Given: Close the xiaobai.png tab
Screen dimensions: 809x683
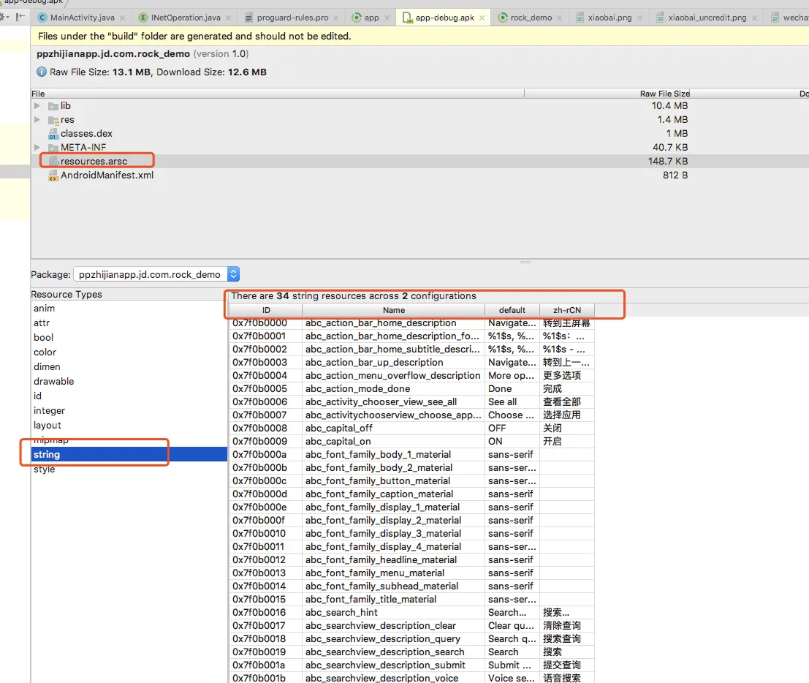Looking at the screenshot, I should [639, 18].
